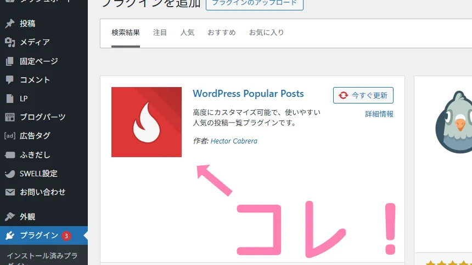Switch to the お気に入り tab
Screen dimensions: 472x265
pos(266,32)
